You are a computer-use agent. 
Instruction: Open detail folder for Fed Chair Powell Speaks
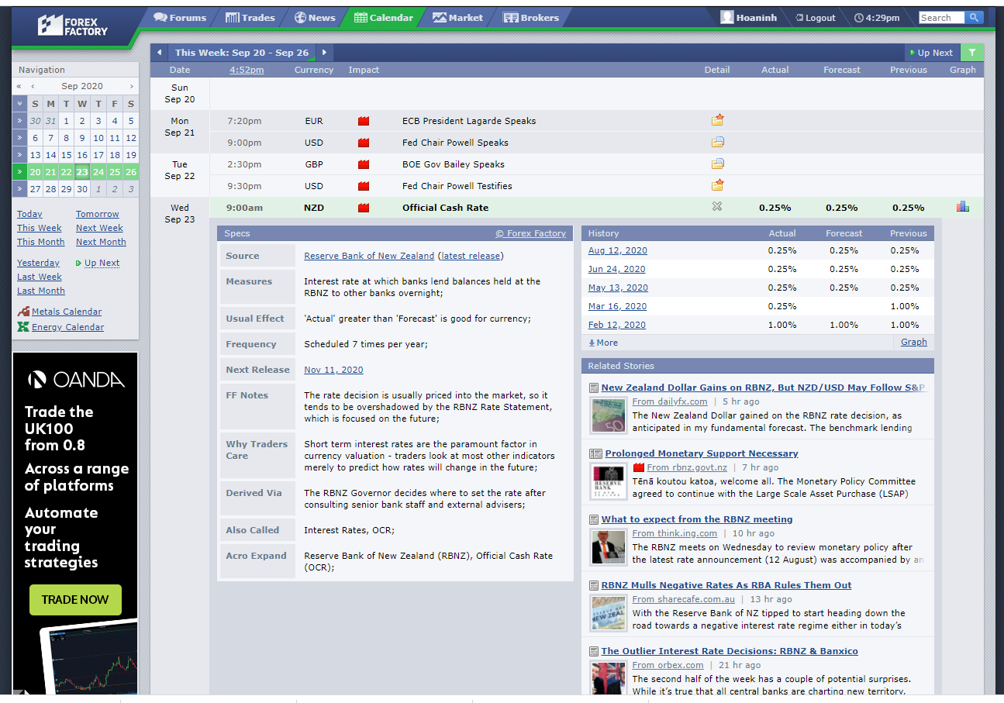718,142
